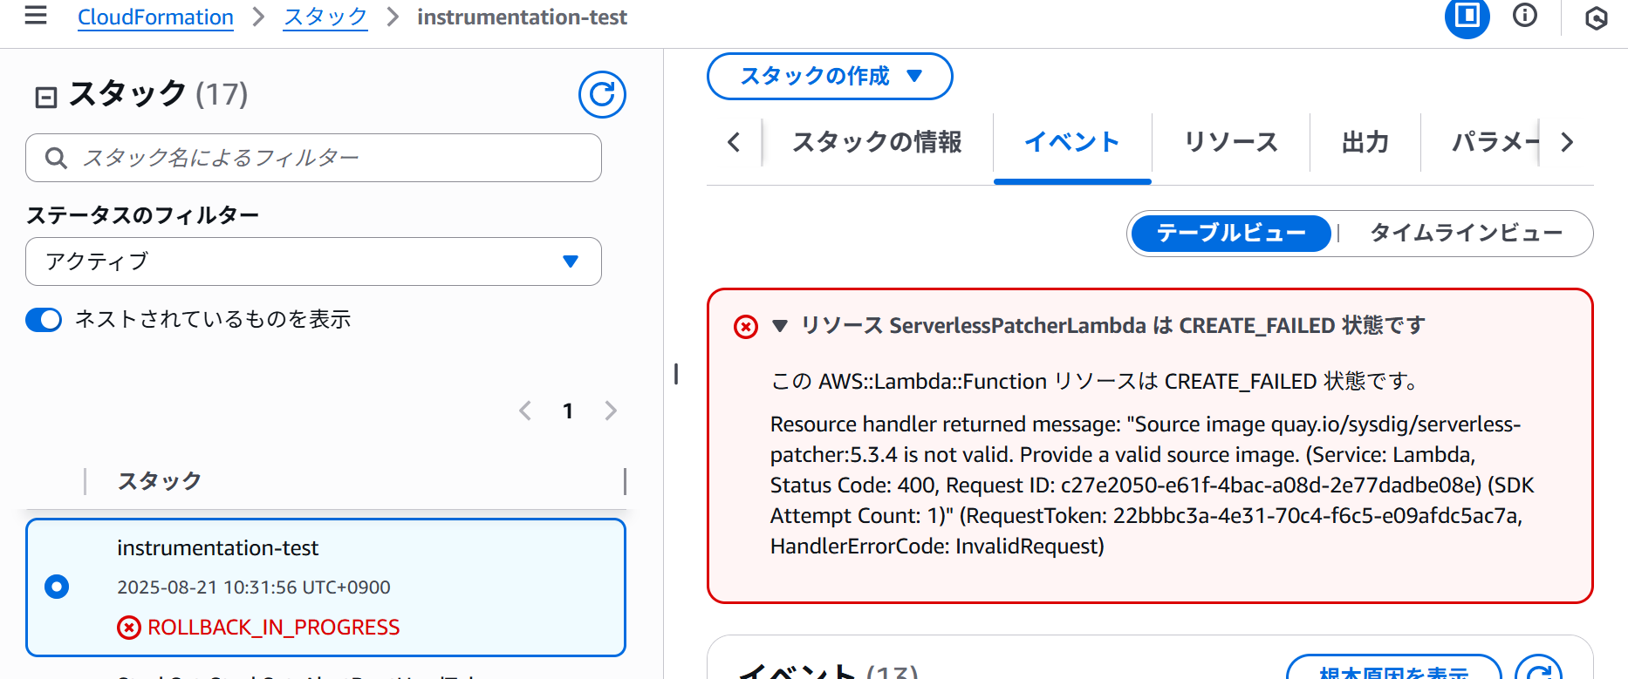Click the CloudFormation breadcrumb link
Image resolution: width=1628 pixels, height=679 pixels.
[155, 17]
